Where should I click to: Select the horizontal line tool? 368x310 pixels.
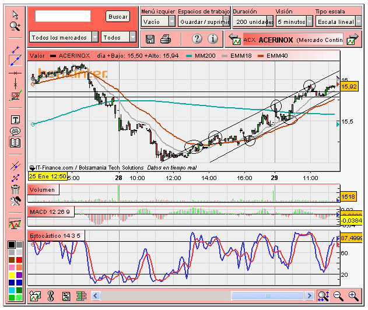click(x=15, y=73)
